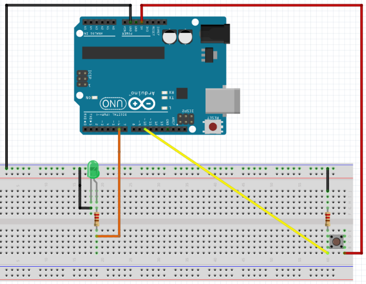Click the long black ATmega chip
366x284 pixels.
pos(123,52)
